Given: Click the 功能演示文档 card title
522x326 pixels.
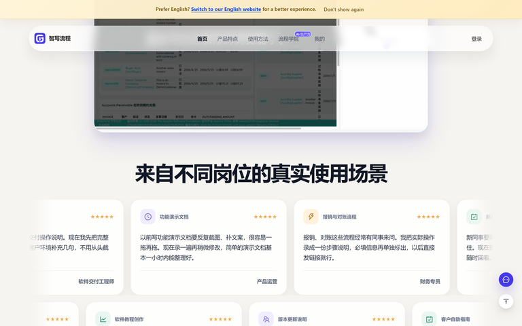Looking at the screenshot, I should pos(174,217).
